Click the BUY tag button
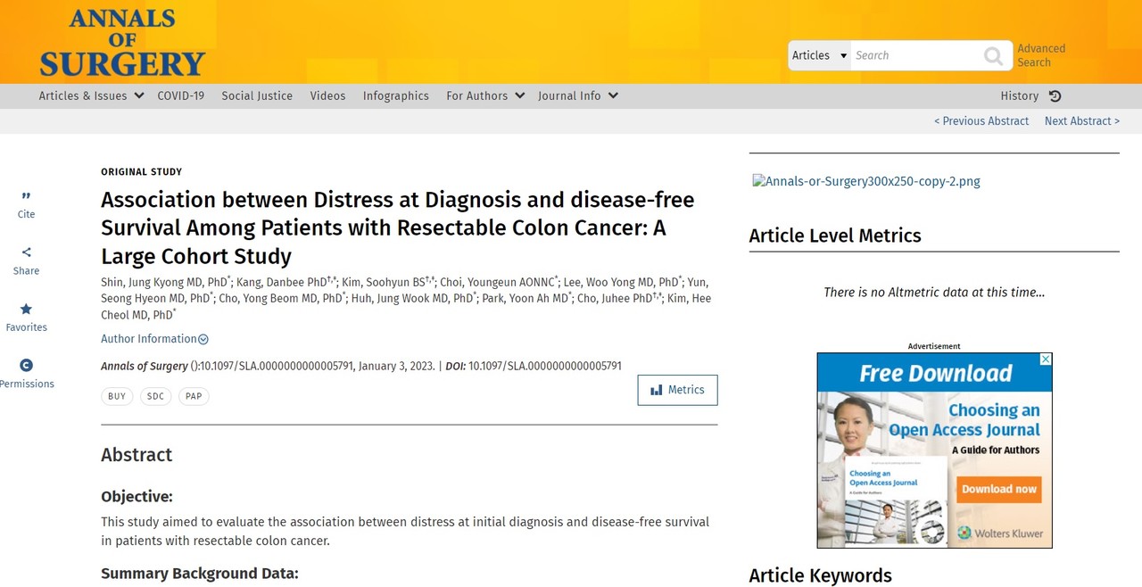The image size is (1142, 587). [x=117, y=396]
